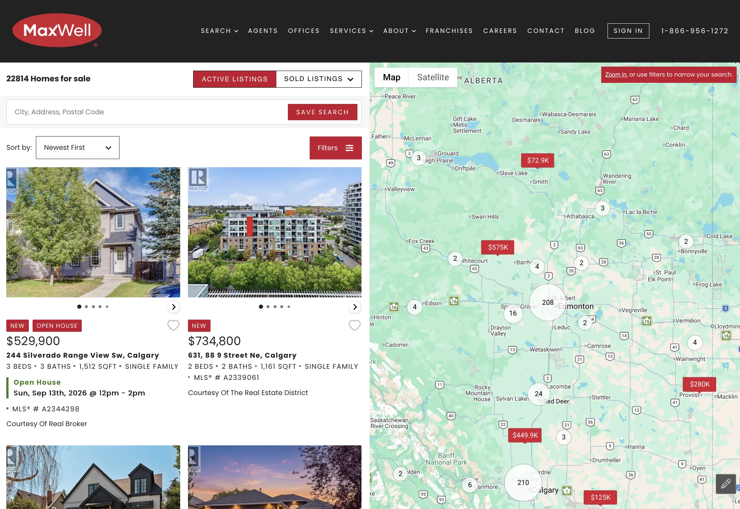Viewport: 740px width, 509px height.
Task: Click the Courtesy Of The Real Estate District text
Action: click(248, 392)
